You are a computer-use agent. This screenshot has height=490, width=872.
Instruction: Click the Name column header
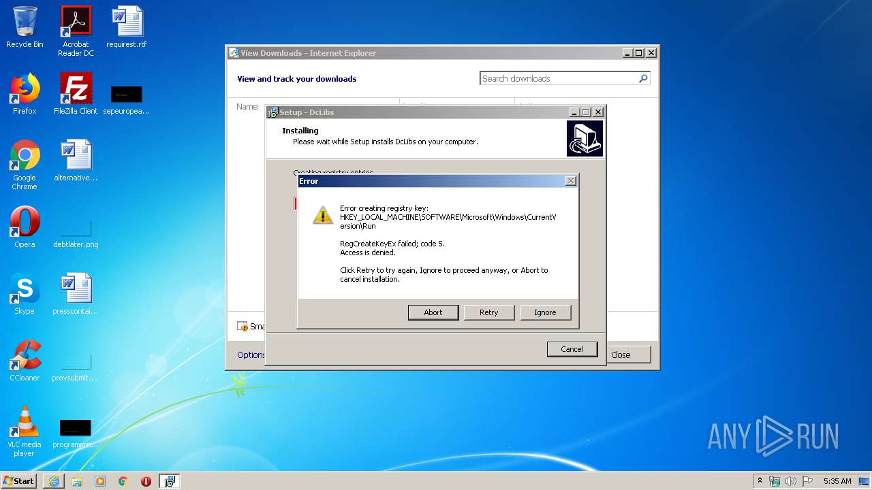click(x=247, y=107)
